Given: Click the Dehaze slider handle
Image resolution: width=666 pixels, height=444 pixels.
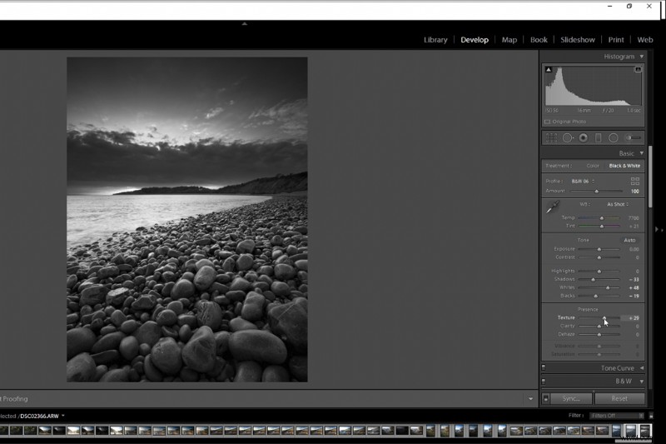Looking at the screenshot, I should coord(599,334).
